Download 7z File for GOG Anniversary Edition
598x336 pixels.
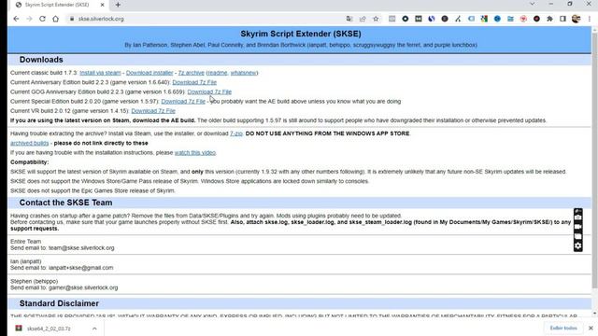(x=209, y=91)
